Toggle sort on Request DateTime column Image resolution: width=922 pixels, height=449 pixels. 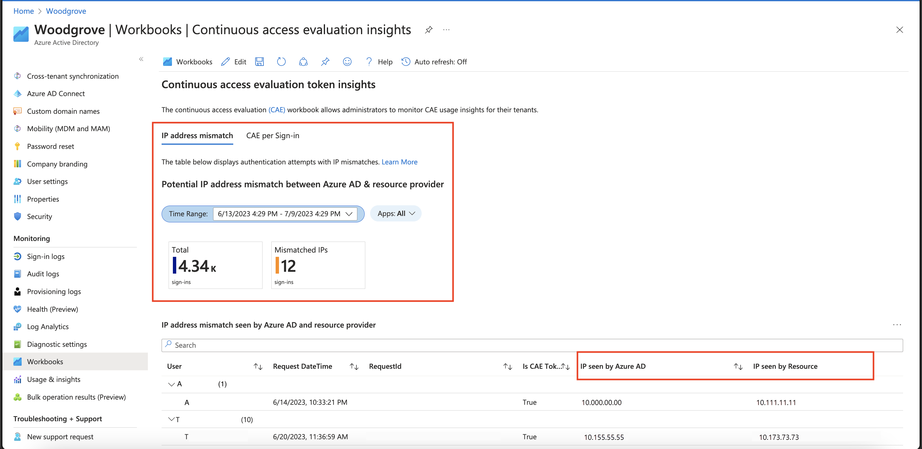click(x=353, y=366)
